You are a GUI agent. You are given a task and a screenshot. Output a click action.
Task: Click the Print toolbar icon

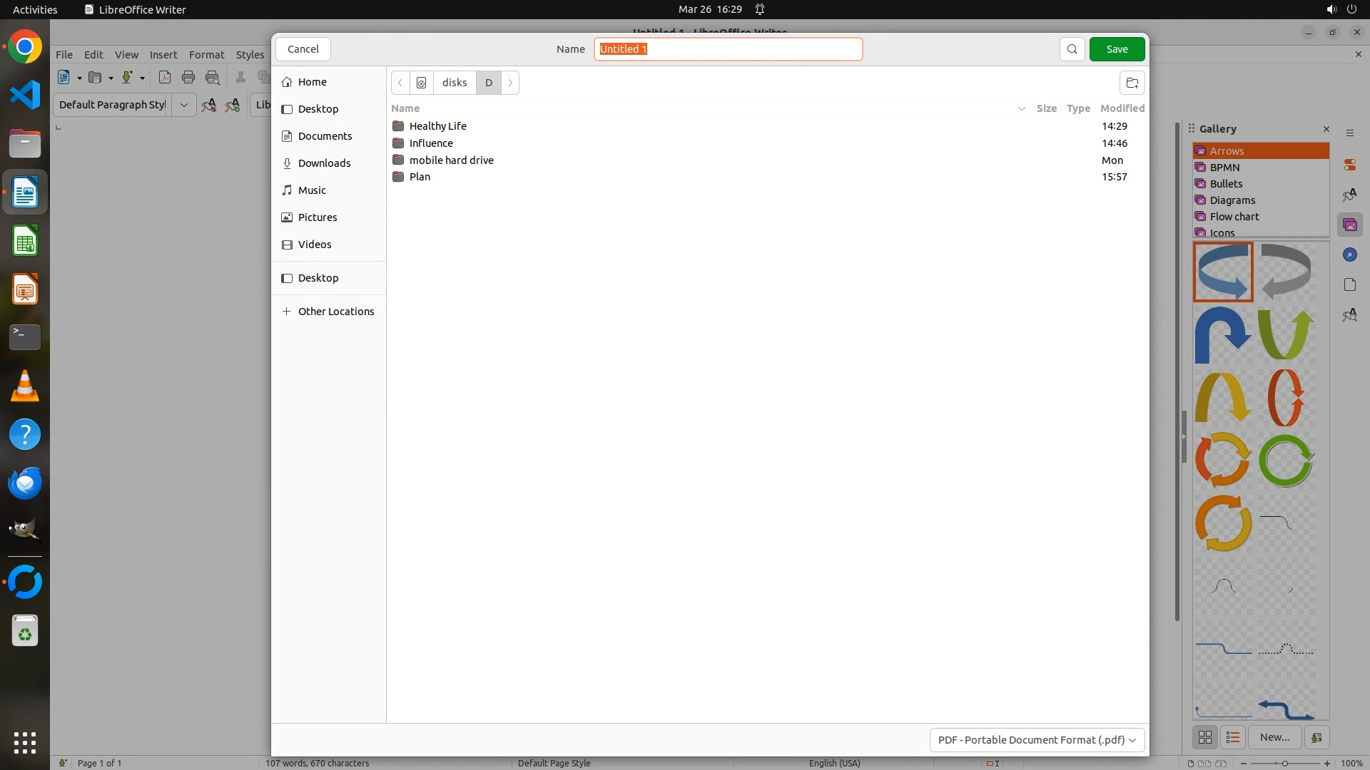[188, 78]
